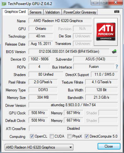Click the BIOS save chip icon
The height and width of the screenshot is (153, 124).
[x=114, y=52]
